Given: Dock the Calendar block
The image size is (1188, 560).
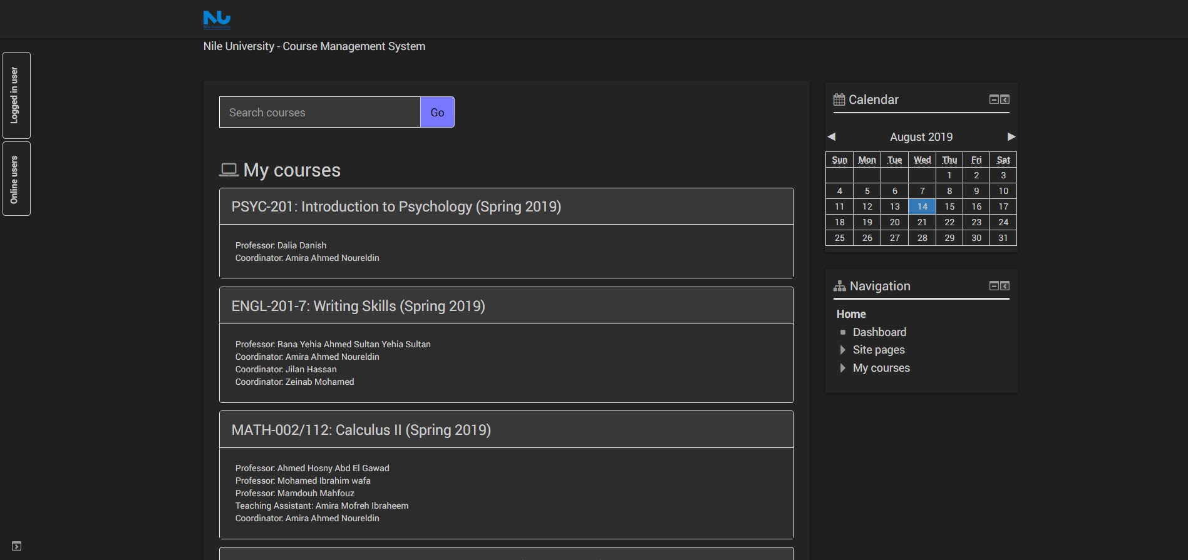Looking at the screenshot, I should [x=1005, y=99].
